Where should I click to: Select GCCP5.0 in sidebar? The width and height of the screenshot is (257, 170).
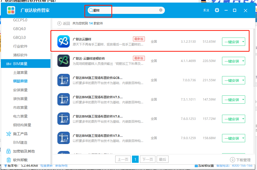click(x=20, y=20)
